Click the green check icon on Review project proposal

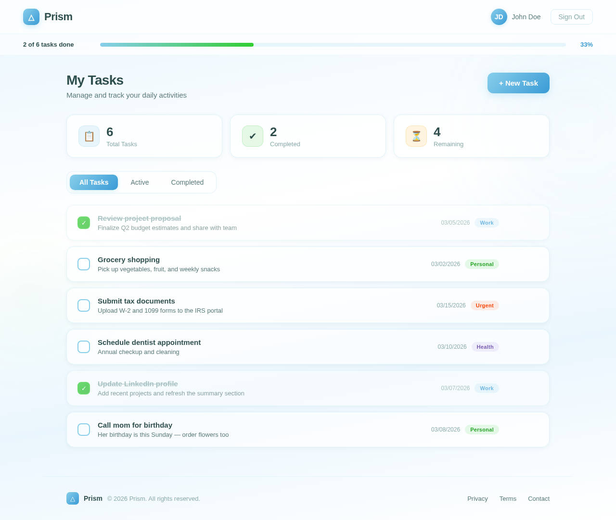pos(83,223)
